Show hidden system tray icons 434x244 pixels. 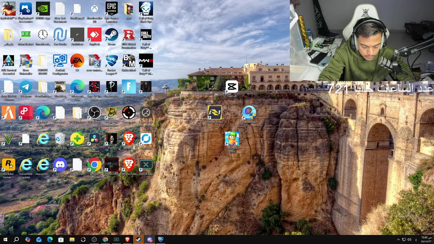(x=398, y=240)
